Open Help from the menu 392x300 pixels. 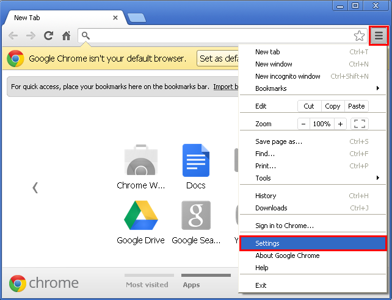pyautogui.click(x=313, y=268)
